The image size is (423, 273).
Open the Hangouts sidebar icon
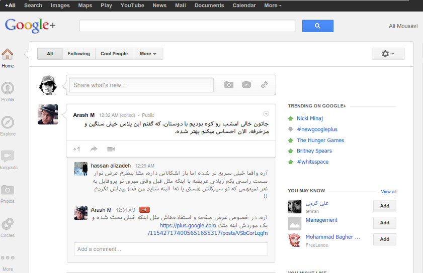tap(7, 156)
